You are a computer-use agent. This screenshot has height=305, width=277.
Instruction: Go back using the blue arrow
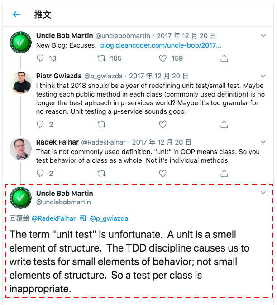click(16, 14)
